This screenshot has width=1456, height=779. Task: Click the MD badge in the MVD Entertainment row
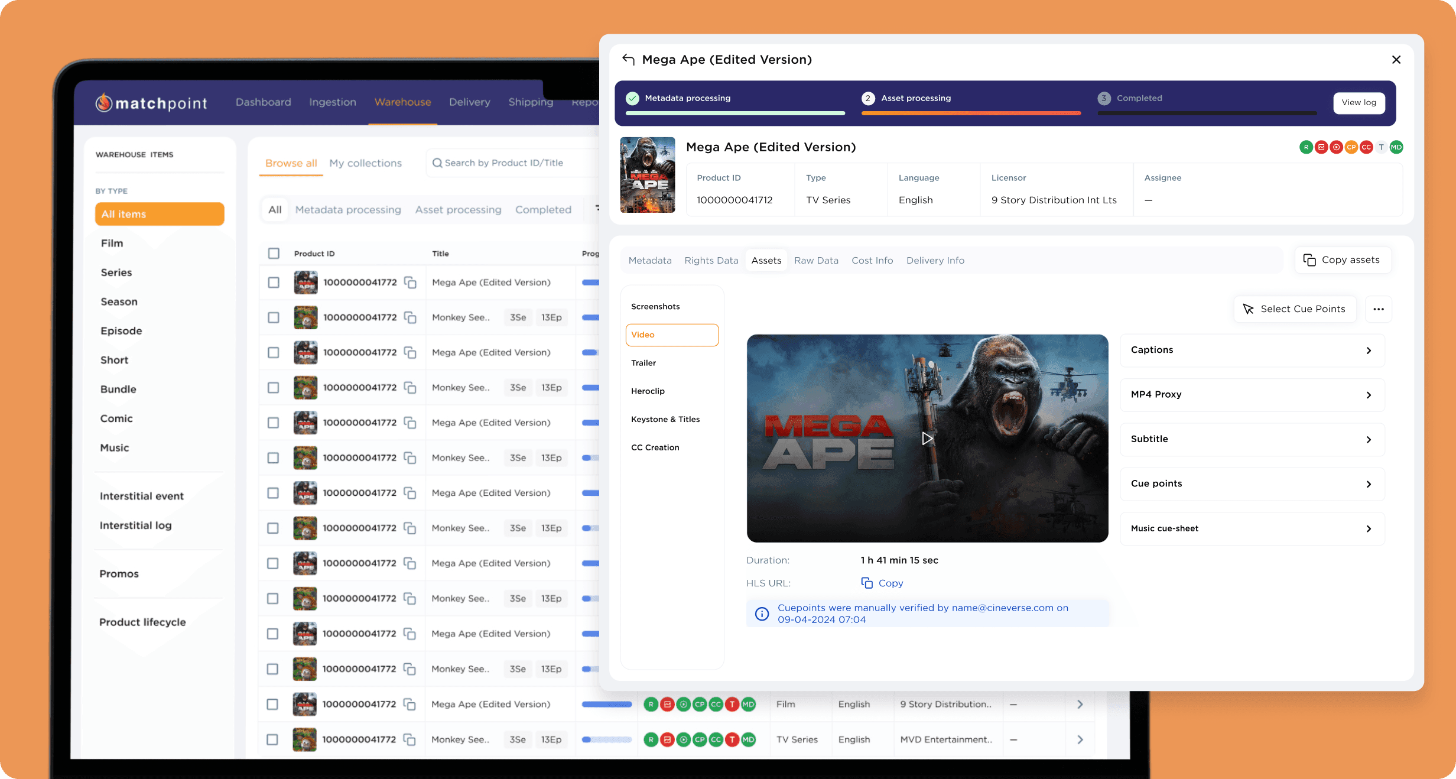[748, 739]
